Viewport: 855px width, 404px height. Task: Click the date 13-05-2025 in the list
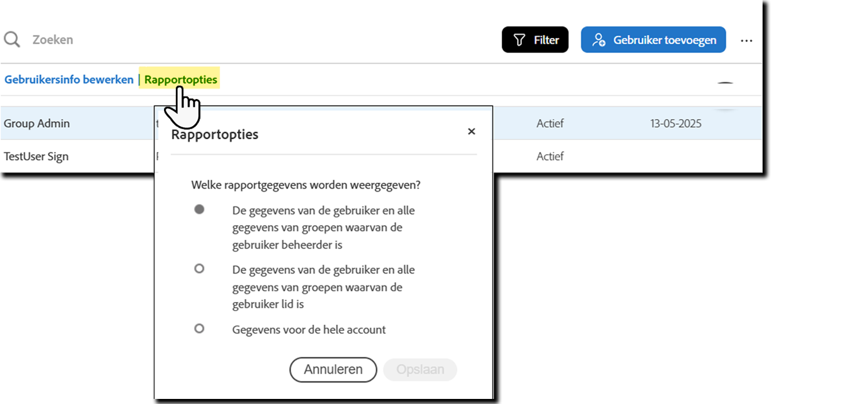(675, 123)
